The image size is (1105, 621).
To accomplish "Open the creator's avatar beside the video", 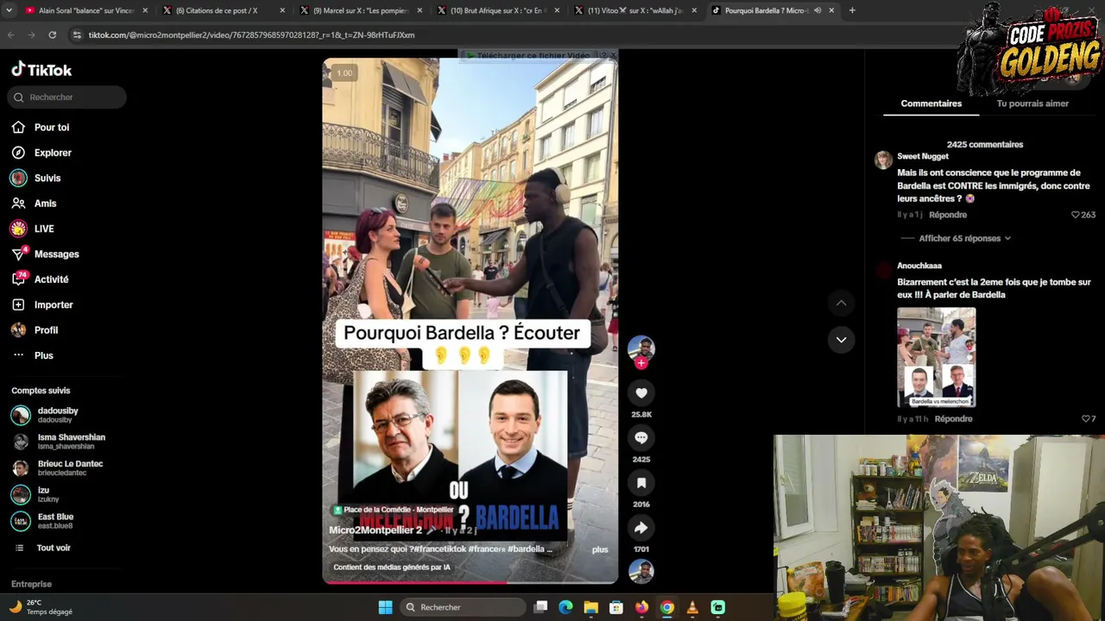I will [x=641, y=348].
